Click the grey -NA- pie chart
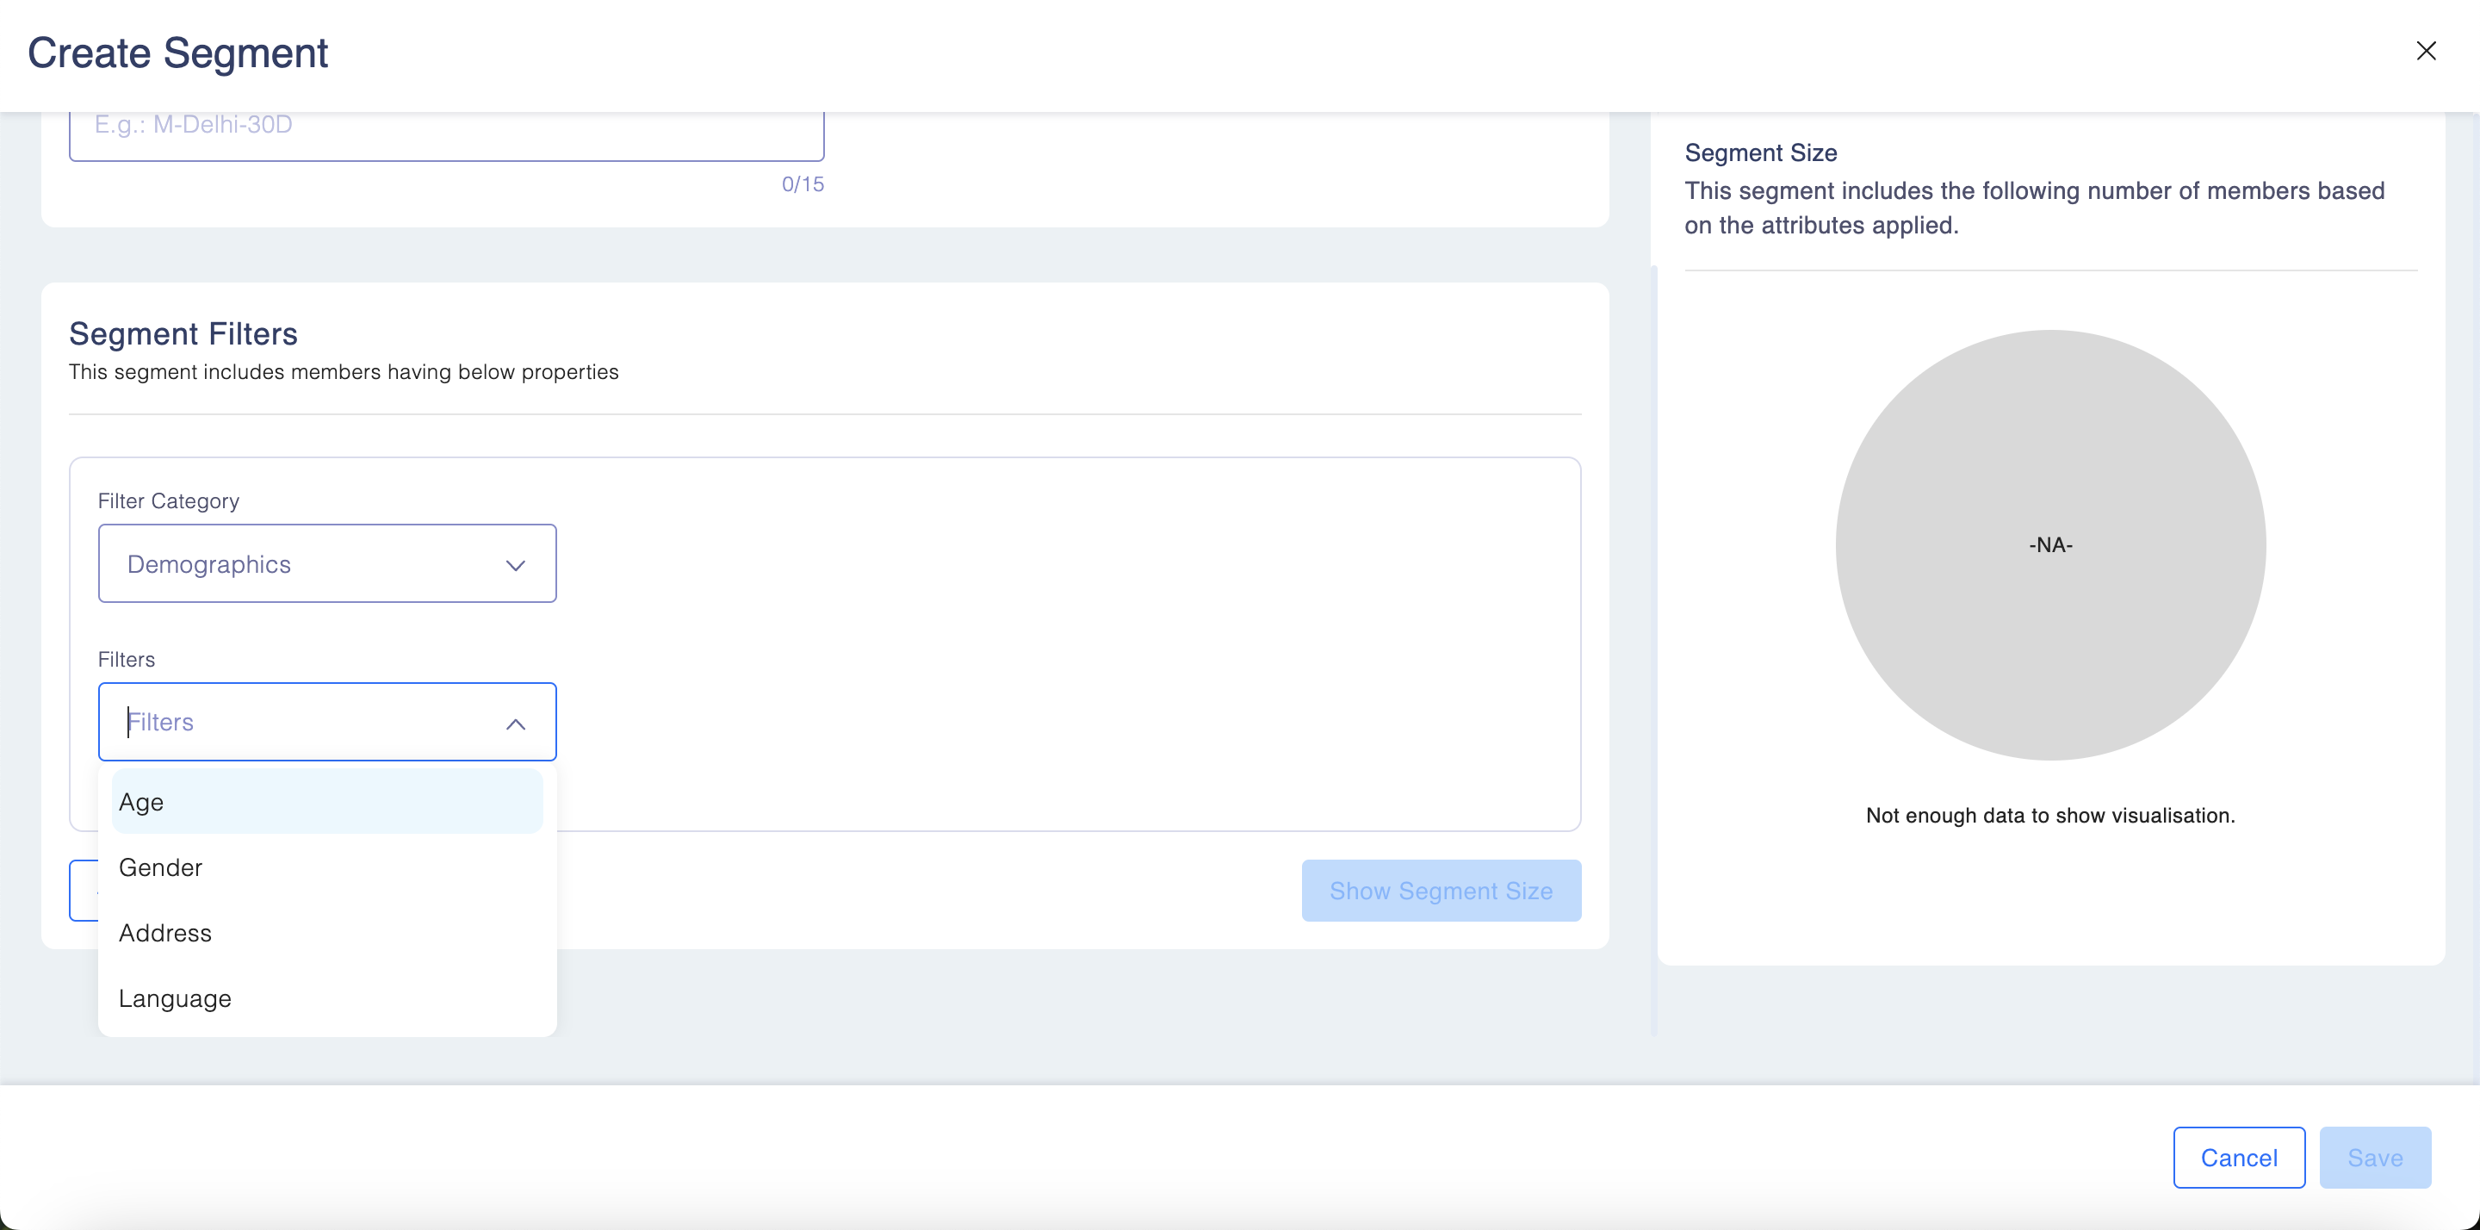 (2049, 544)
